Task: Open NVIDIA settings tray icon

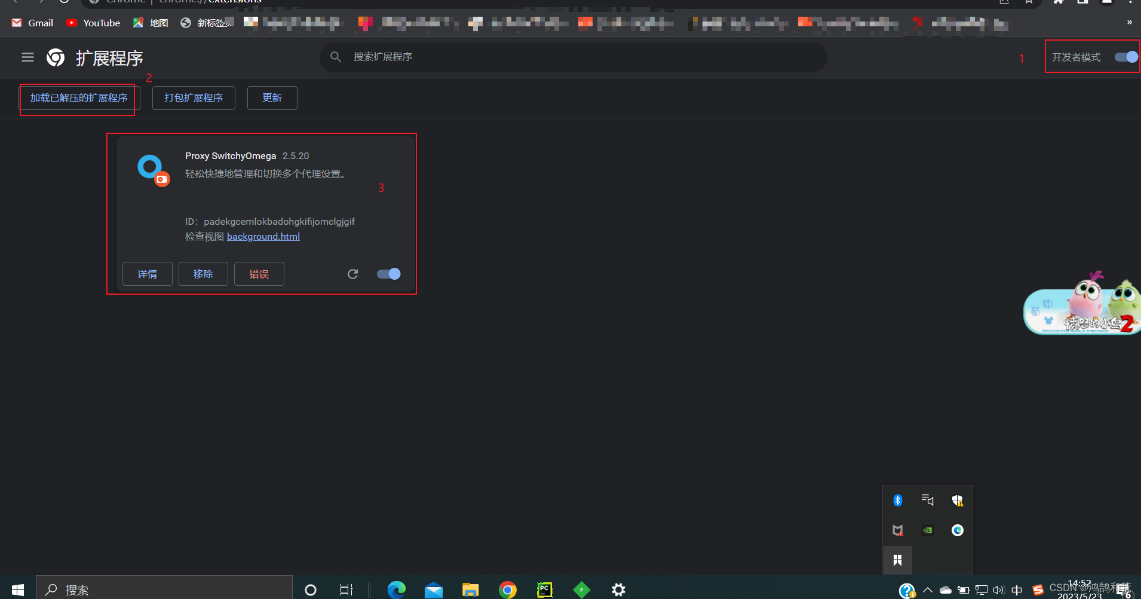Action: point(928,530)
